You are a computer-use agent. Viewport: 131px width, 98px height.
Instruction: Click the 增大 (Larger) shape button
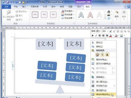coord(19,16)
